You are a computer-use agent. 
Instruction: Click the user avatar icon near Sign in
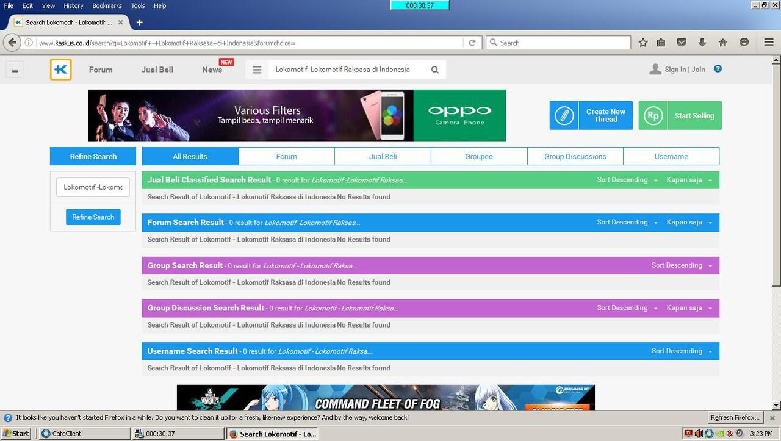click(x=655, y=70)
